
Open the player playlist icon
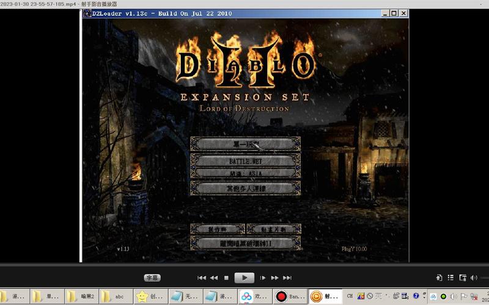450,278
